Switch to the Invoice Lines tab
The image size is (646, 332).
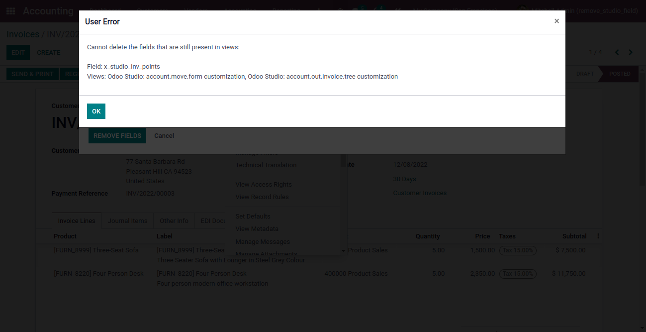point(77,221)
